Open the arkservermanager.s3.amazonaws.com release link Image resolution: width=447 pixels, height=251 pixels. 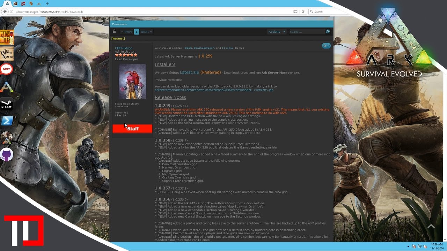[x=214, y=90]
